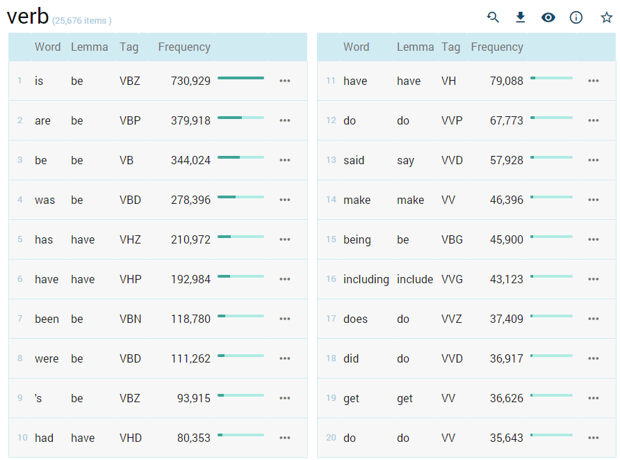Open the actions menu for 'said'
The image size is (620, 460).
[594, 160]
